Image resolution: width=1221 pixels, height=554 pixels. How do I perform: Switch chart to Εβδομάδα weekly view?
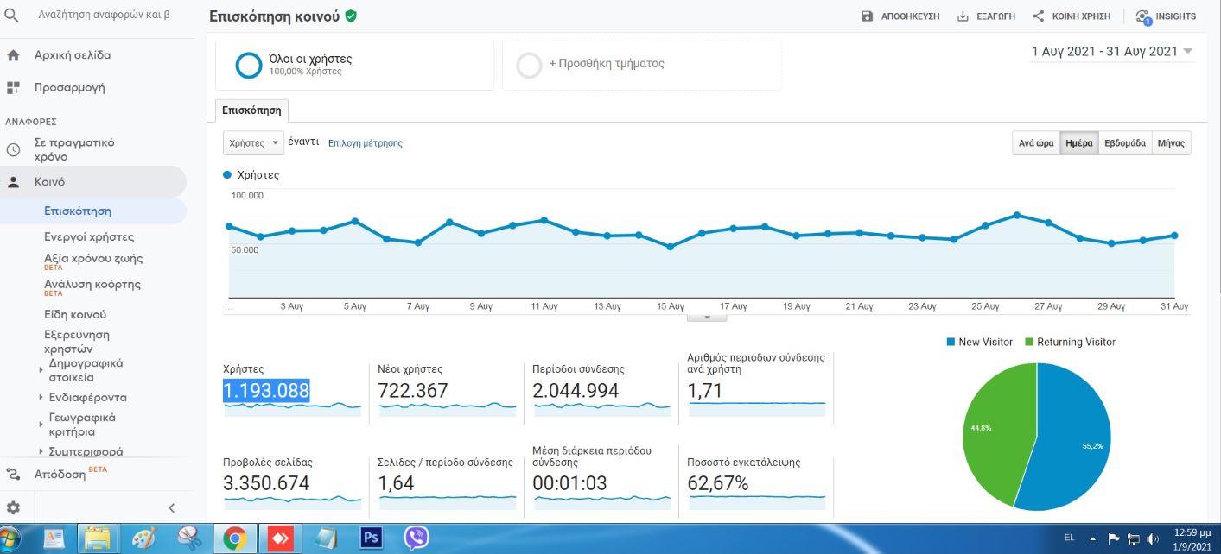tap(1125, 143)
